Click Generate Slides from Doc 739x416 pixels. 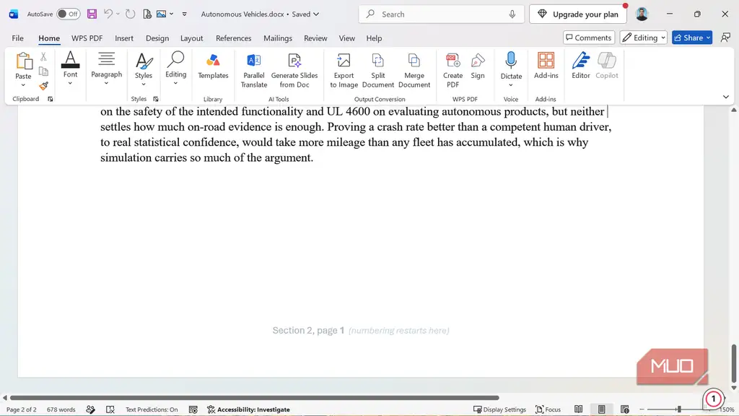[294, 70]
